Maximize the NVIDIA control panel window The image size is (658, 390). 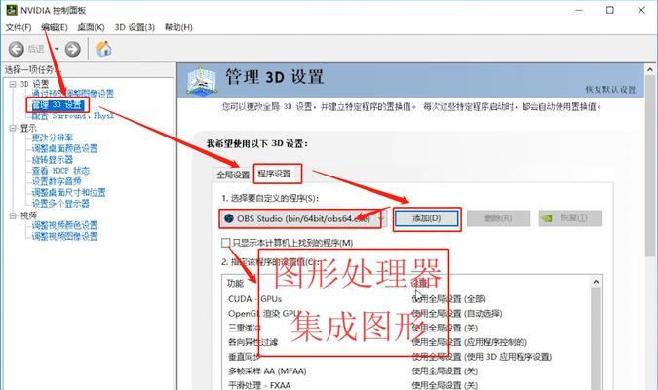coord(610,10)
